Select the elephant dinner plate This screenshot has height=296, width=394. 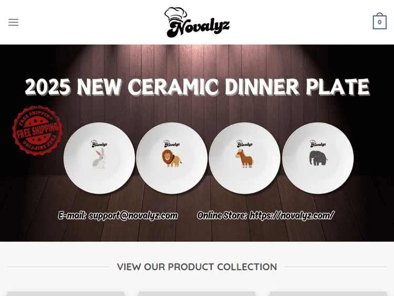click(x=318, y=158)
